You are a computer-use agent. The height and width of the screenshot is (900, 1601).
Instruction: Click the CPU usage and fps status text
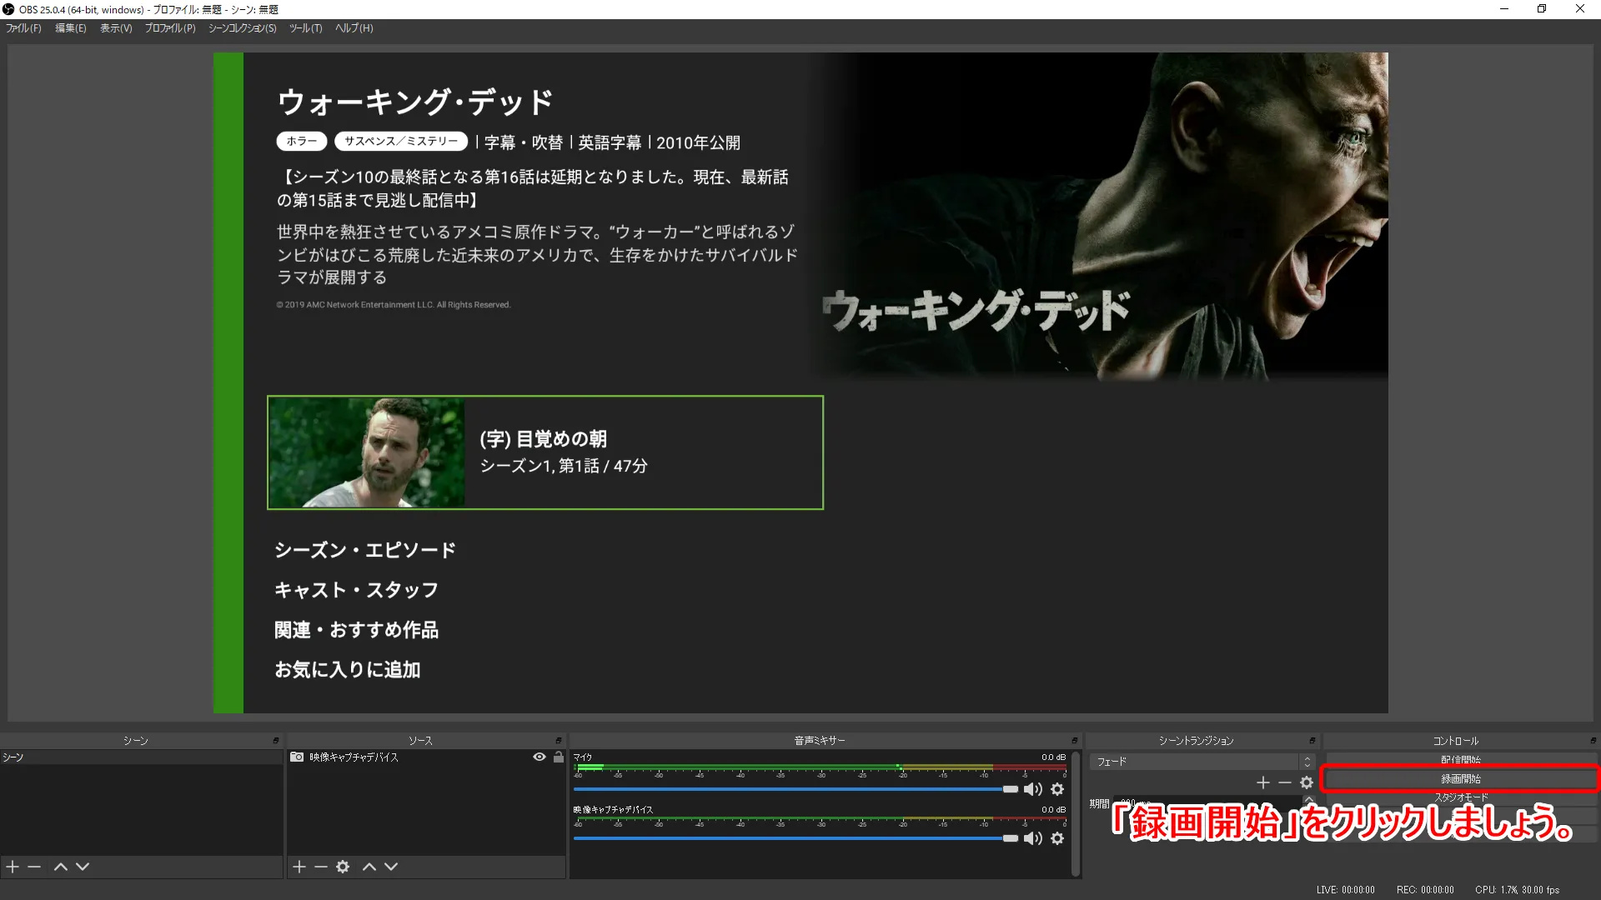click(x=1517, y=890)
